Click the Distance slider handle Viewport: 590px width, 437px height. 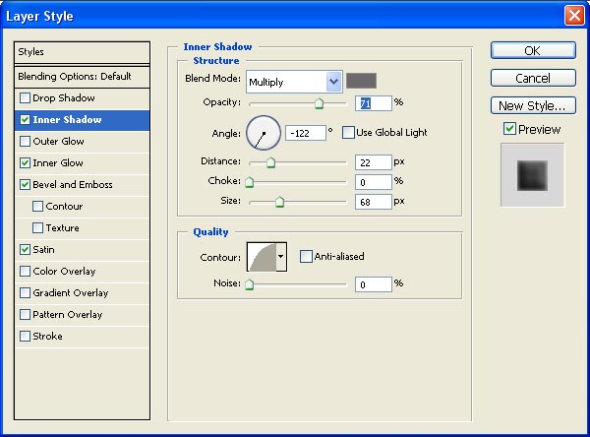pyautogui.click(x=271, y=162)
